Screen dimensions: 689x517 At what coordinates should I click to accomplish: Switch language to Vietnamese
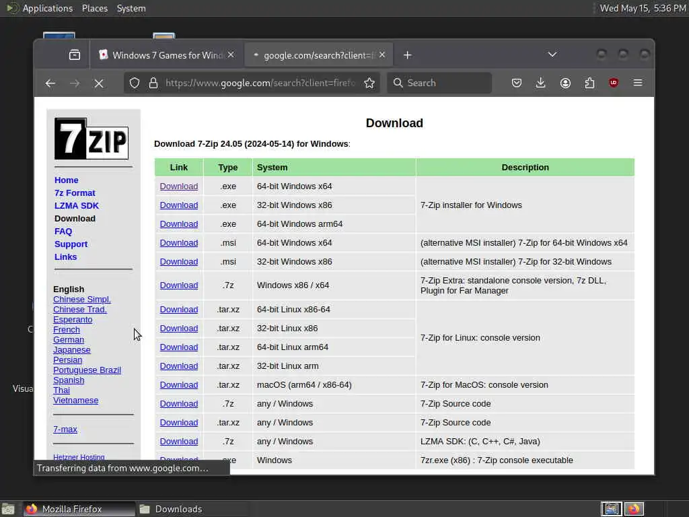pyautogui.click(x=75, y=401)
